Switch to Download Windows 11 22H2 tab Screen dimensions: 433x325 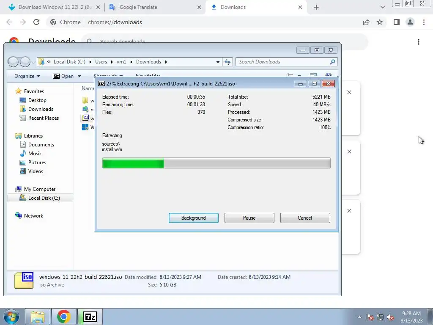(x=55, y=7)
